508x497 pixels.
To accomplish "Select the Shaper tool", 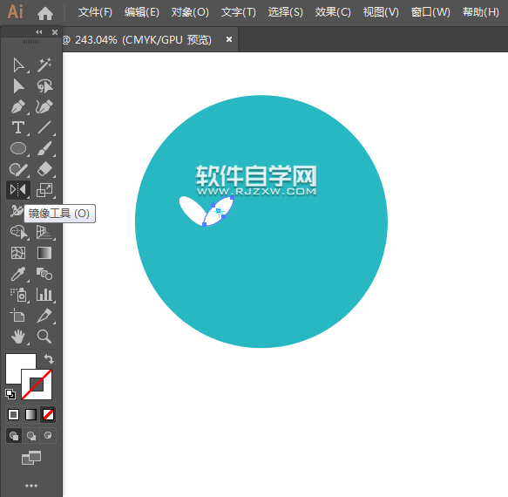I will (18, 169).
